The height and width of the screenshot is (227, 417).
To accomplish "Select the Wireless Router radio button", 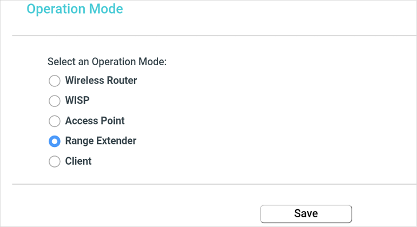I will [54, 81].
